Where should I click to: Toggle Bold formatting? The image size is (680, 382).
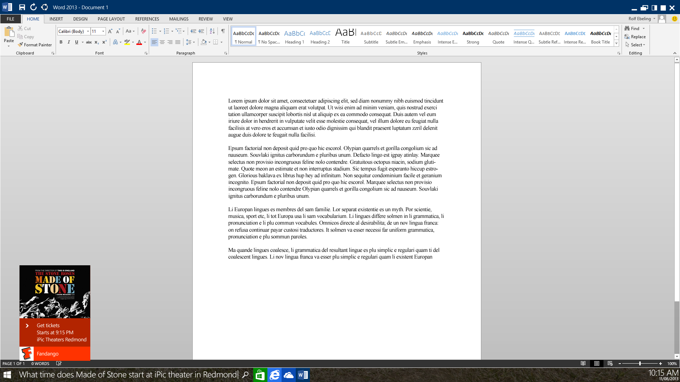(61, 42)
